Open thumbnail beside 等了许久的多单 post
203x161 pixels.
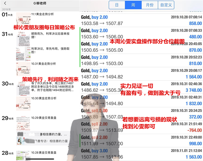tap(23, 89)
